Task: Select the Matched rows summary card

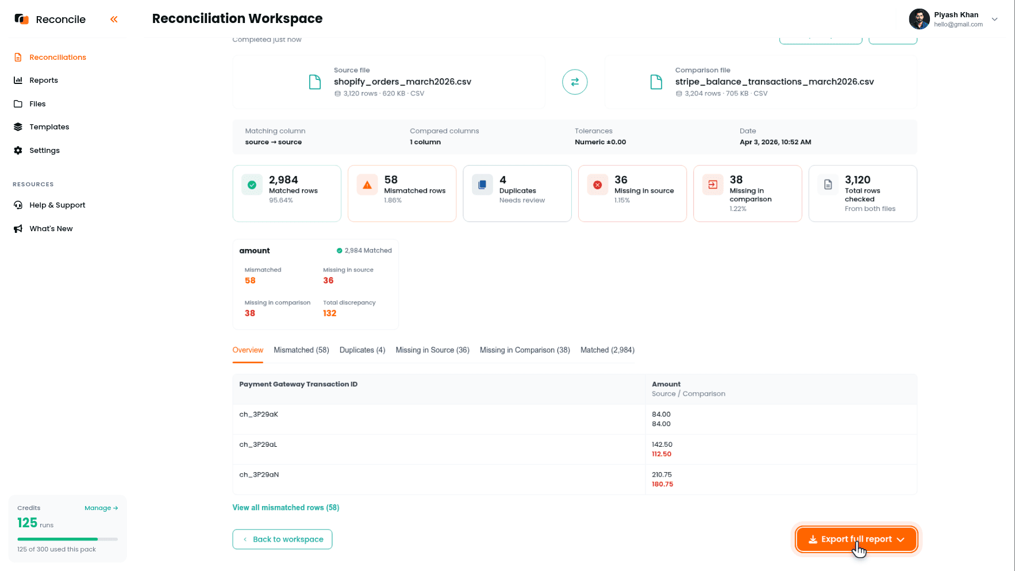Action: click(x=287, y=193)
